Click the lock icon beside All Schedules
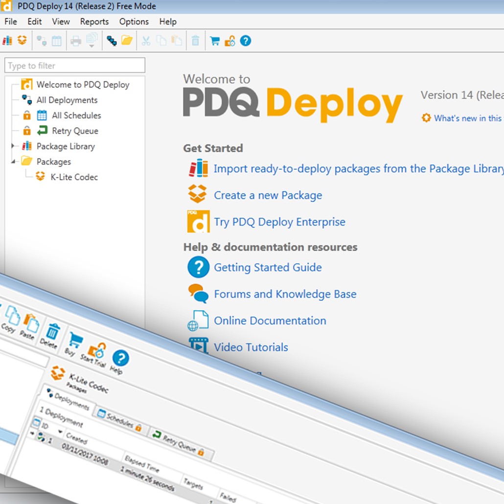 27,115
